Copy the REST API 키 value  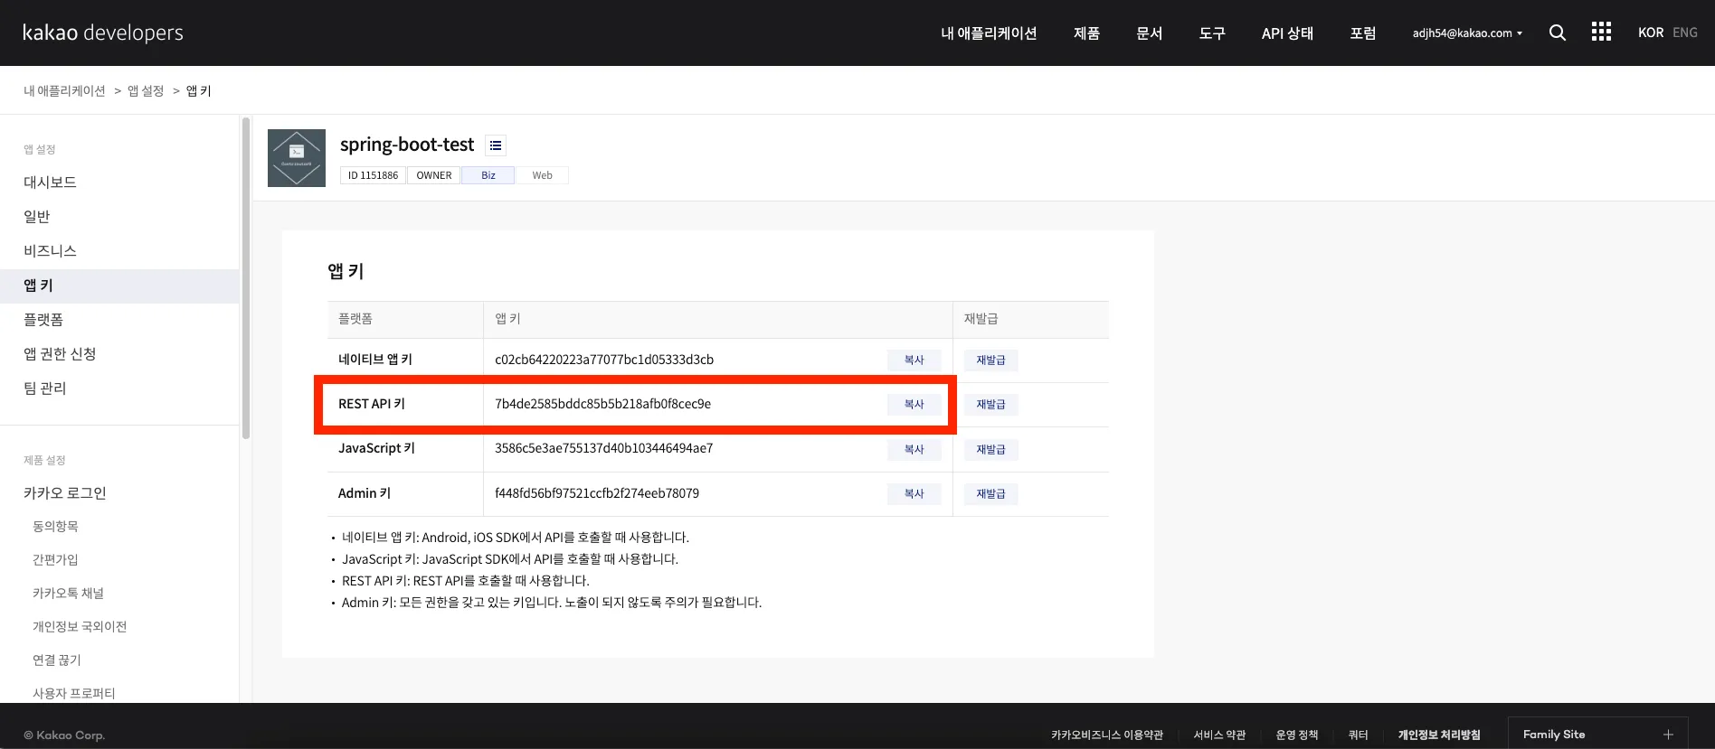click(x=914, y=404)
